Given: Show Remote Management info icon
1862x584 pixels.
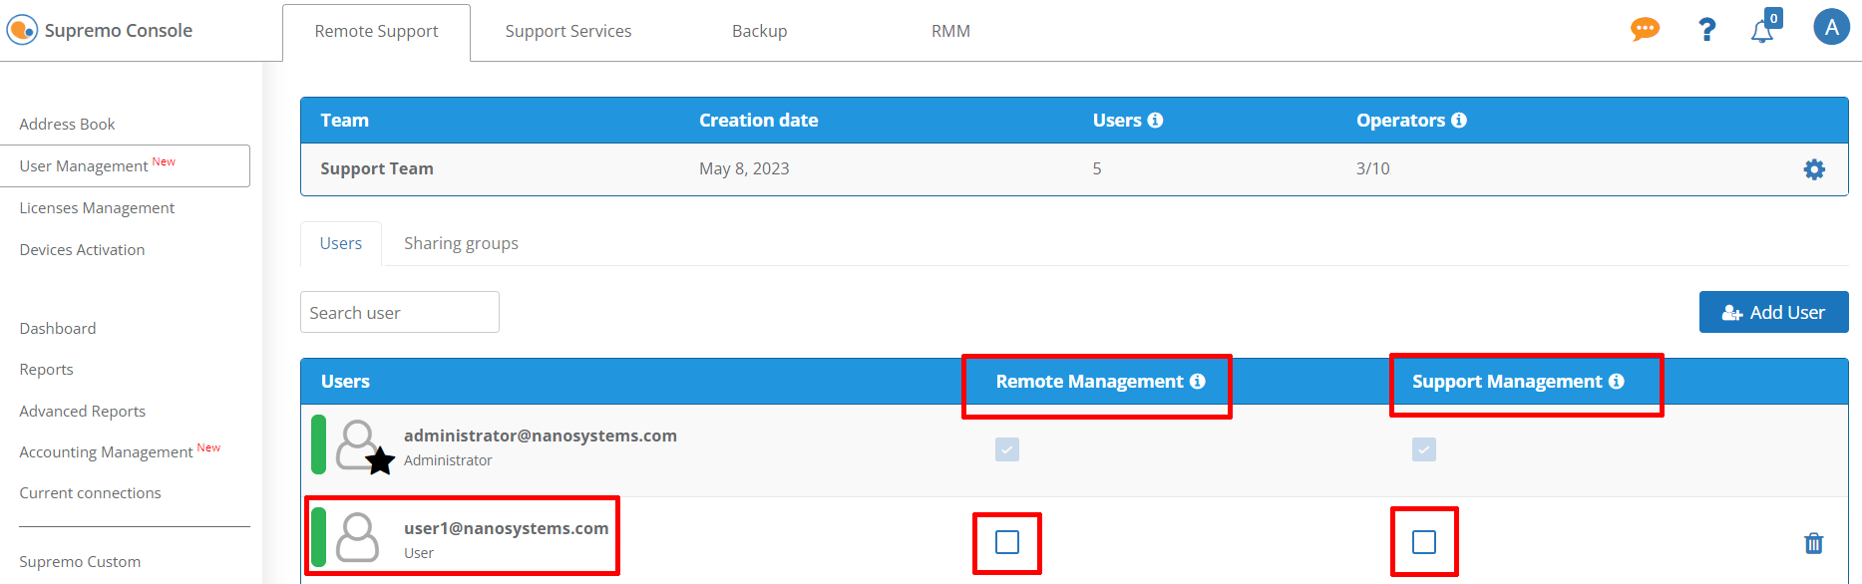Looking at the screenshot, I should tap(1198, 382).
